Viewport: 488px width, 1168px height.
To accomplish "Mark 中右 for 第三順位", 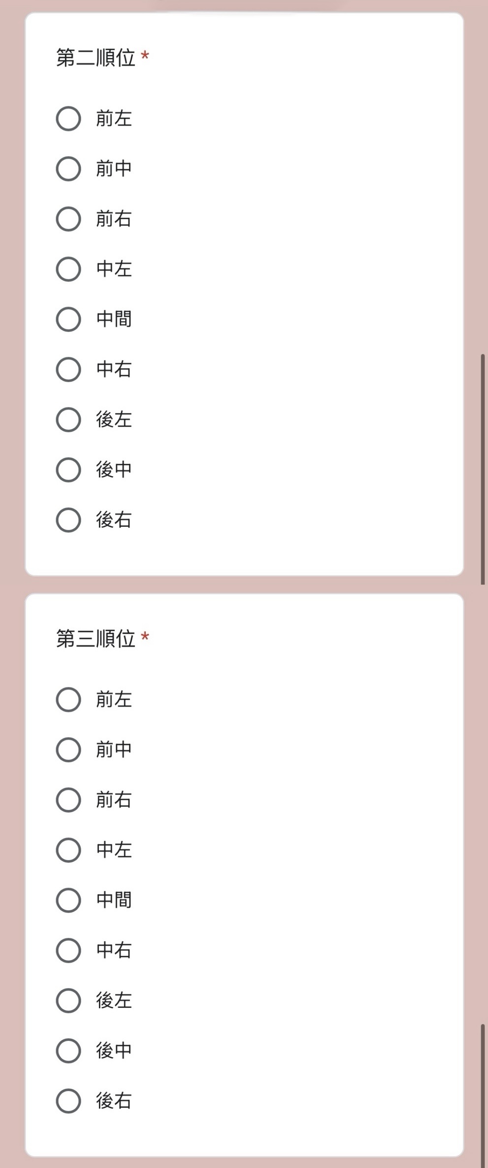I will pyautogui.click(x=68, y=951).
